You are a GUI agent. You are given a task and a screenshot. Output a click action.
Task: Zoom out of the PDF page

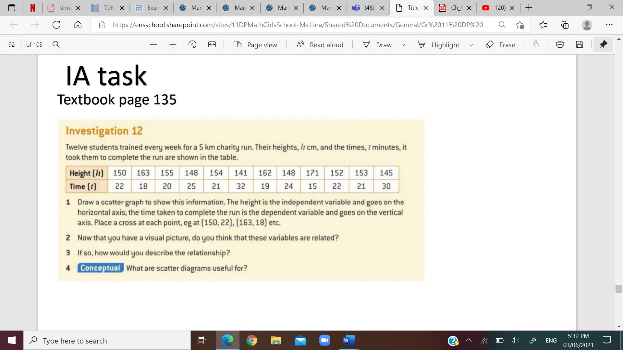[x=153, y=45]
